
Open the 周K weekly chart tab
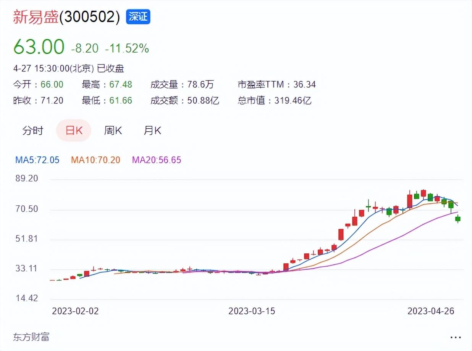pos(113,130)
